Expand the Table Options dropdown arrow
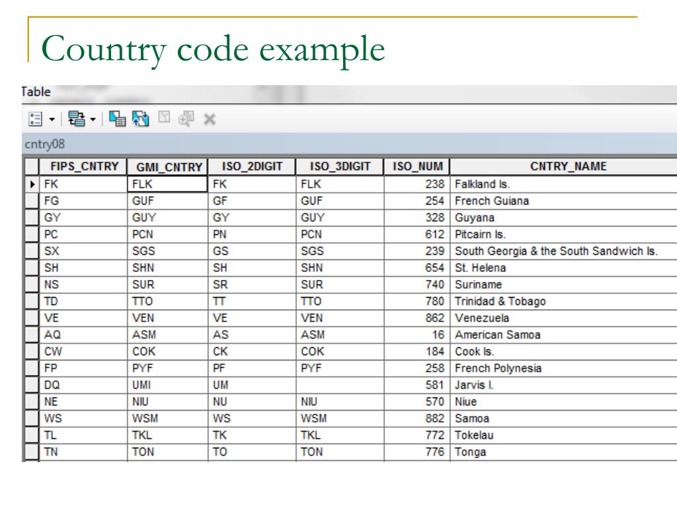677x507 pixels. coord(52,119)
